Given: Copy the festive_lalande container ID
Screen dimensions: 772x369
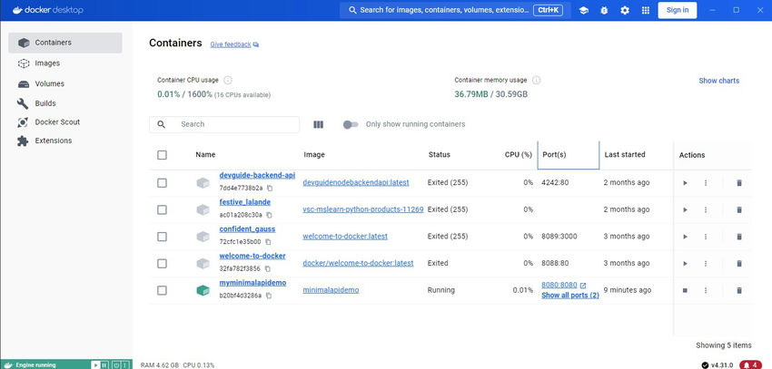Looking at the screenshot, I should [x=270, y=215].
